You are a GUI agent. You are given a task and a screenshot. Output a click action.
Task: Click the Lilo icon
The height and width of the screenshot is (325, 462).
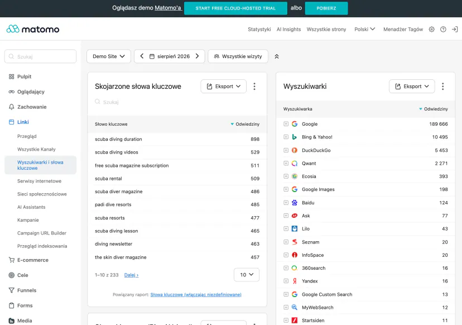click(x=295, y=228)
